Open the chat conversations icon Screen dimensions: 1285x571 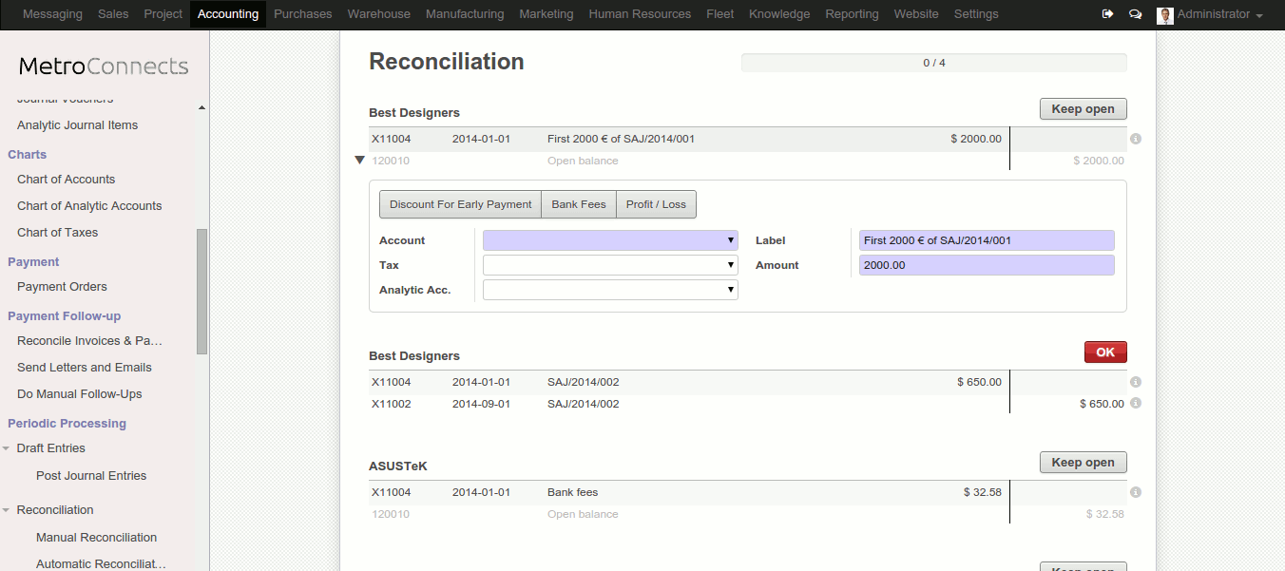pyautogui.click(x=1135, y=14)
